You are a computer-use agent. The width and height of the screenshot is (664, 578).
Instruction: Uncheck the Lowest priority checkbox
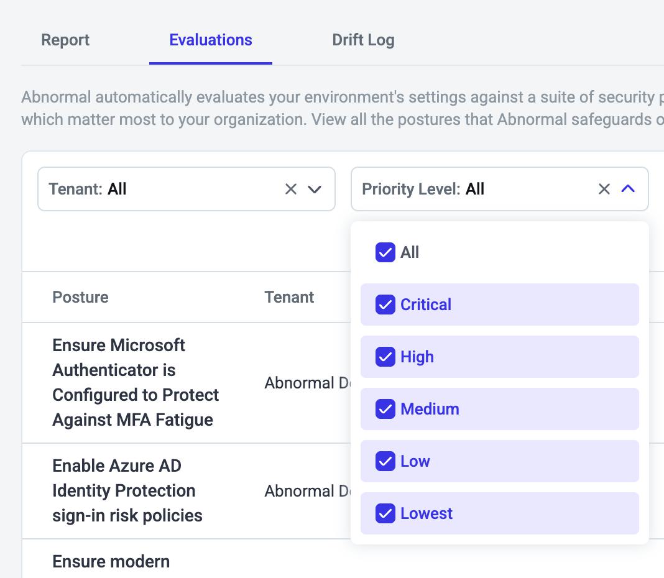coord(385,513)
